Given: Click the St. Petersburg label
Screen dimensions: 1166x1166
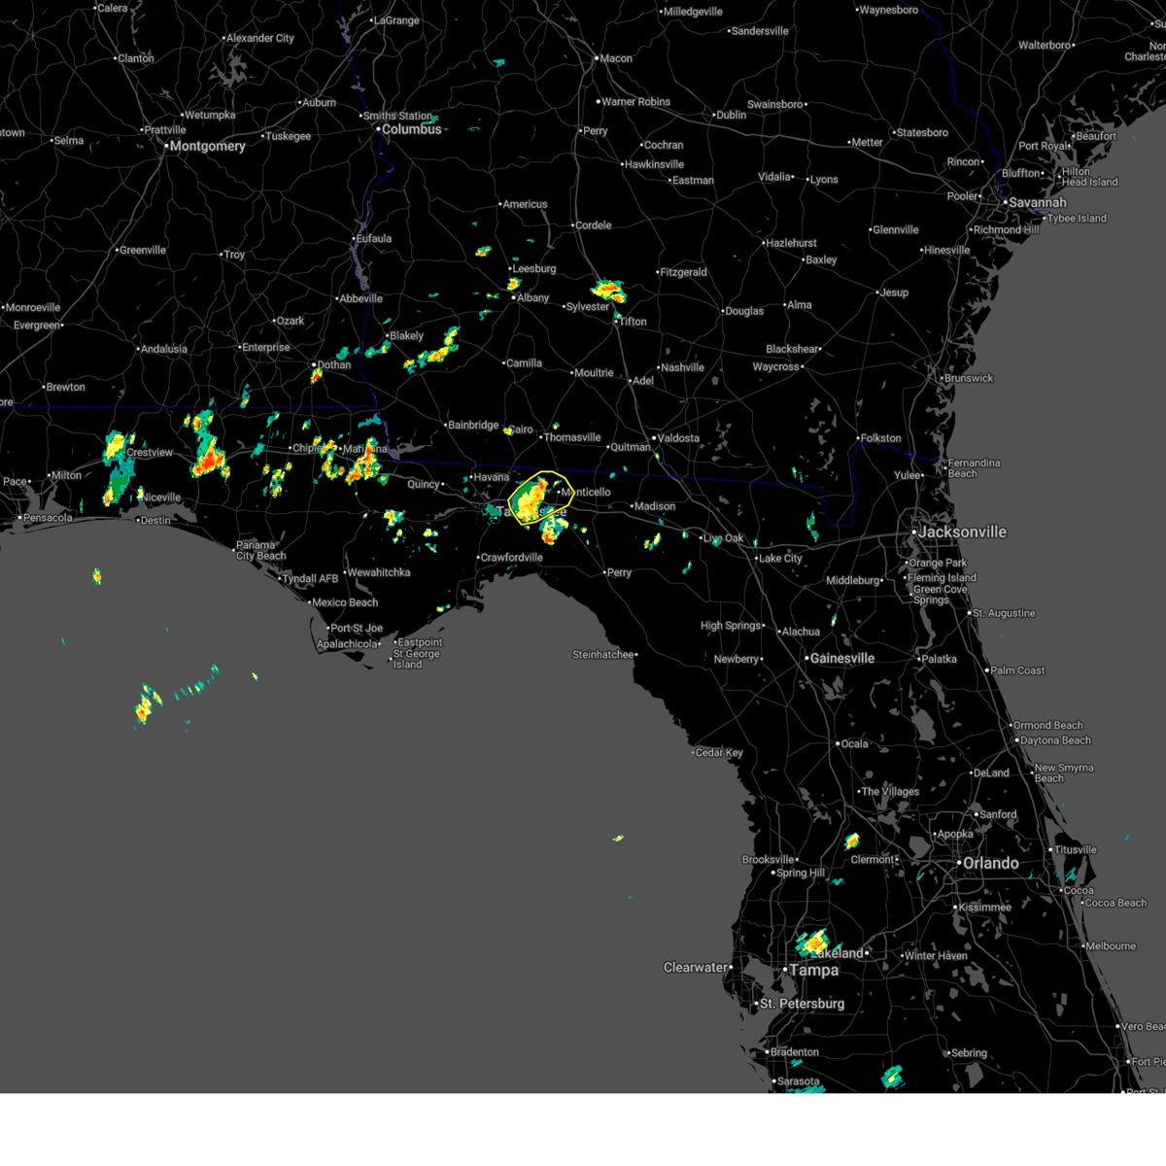Looking at the screenshot, I should coord(802,1003).
